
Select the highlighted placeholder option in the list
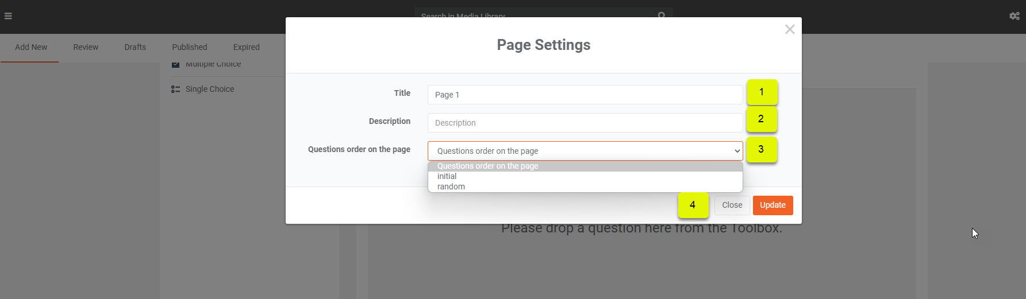coord(487,166)
